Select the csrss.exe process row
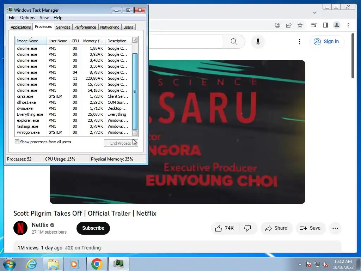This screenshot has height=271, width=361. tap(73, 96)
